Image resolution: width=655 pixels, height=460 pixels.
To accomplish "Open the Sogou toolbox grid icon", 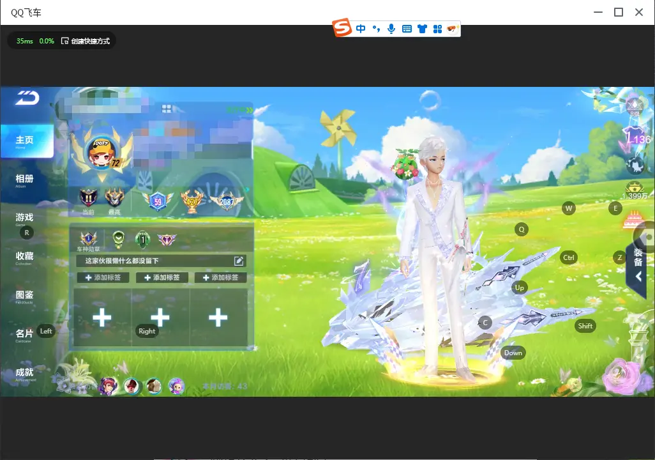I will pos(437,29).
